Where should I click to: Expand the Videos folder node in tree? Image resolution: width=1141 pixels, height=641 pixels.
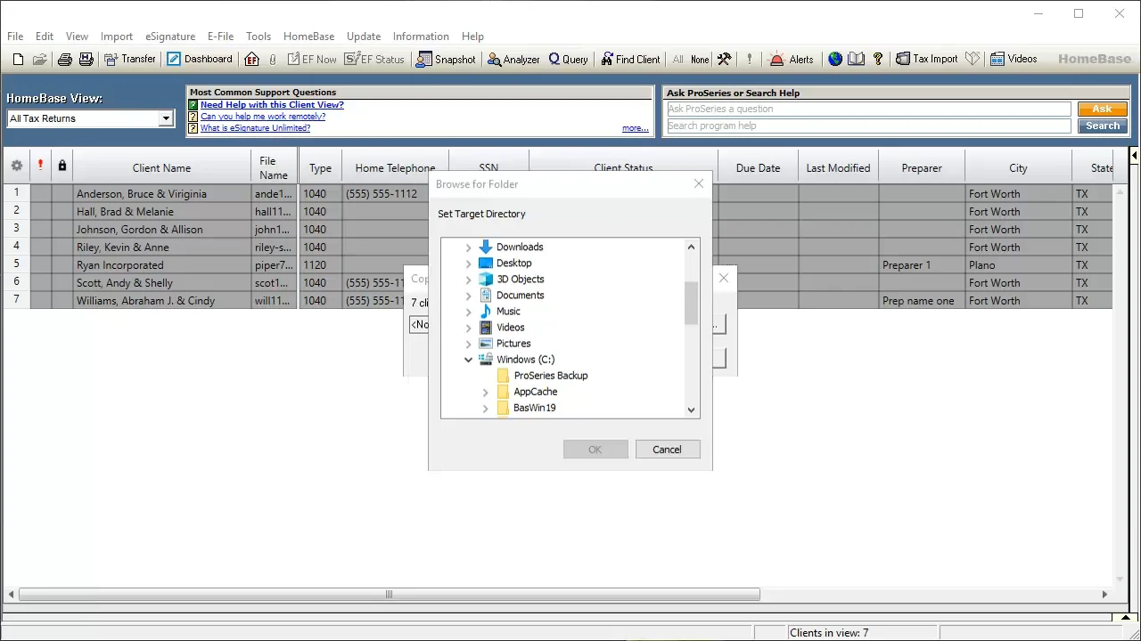tap(469, 328)
